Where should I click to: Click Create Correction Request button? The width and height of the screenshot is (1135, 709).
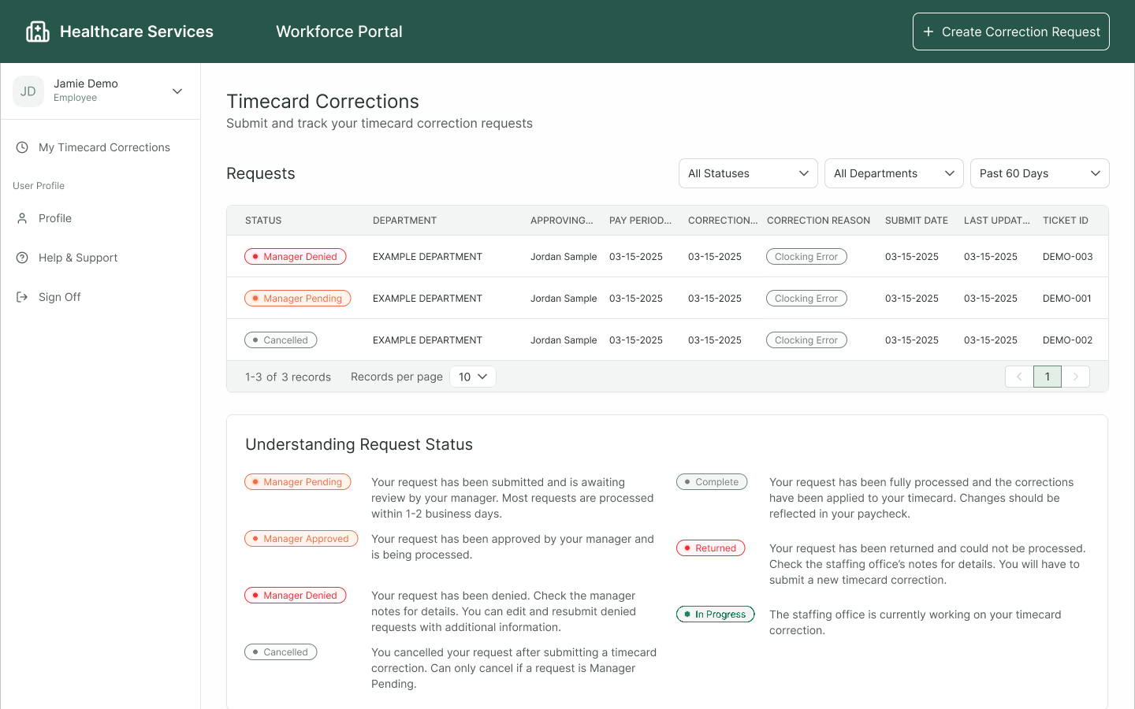click(x=1011, y=32)
